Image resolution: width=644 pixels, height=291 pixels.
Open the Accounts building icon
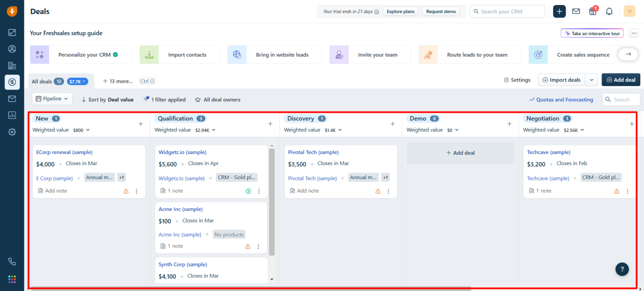(x=12, y=66)
